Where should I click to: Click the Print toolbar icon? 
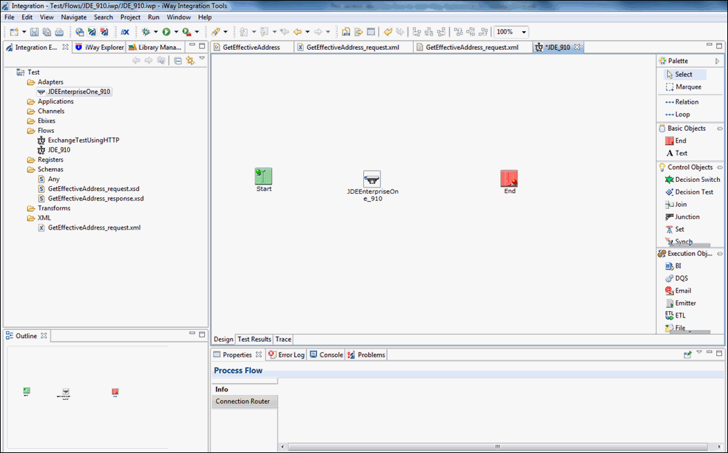(x=59, y=32)
